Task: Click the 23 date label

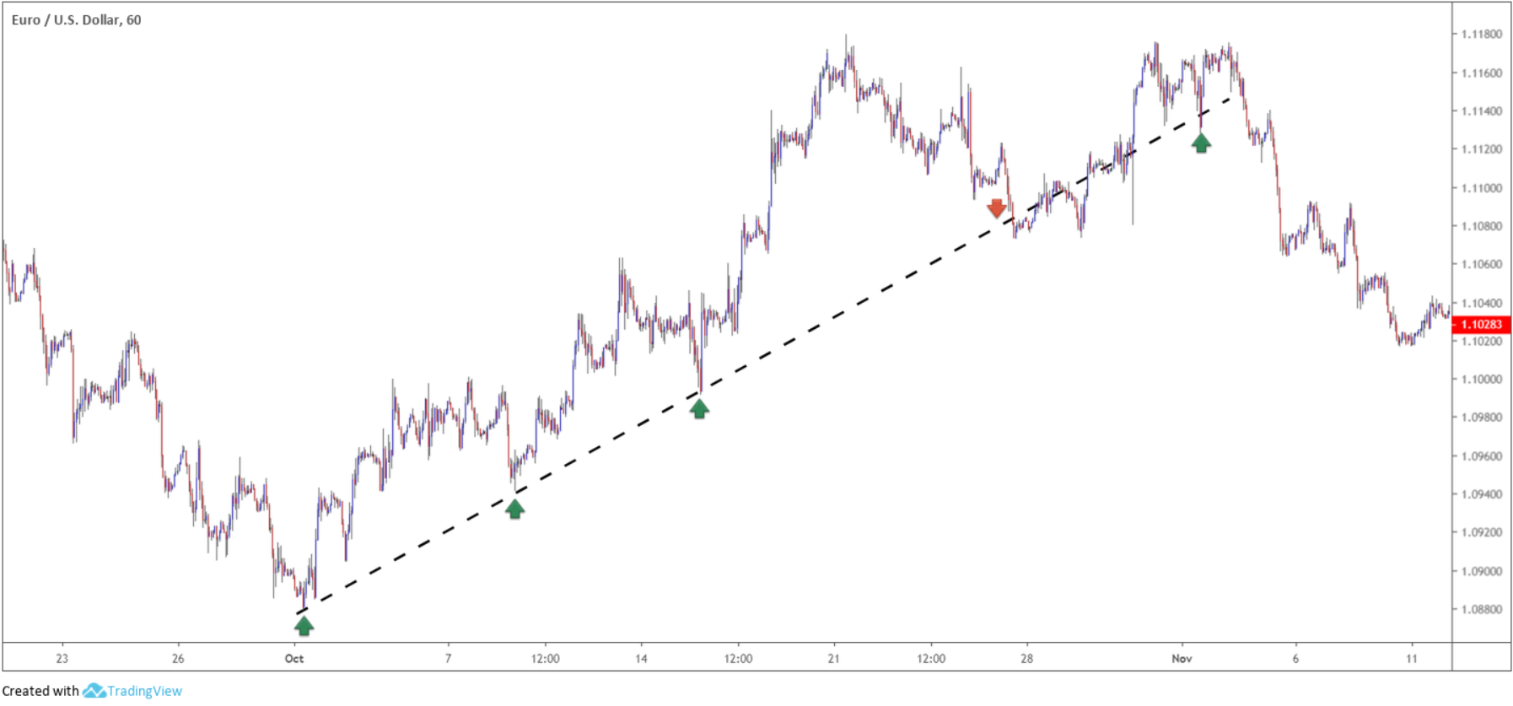Action: [62, 658]
